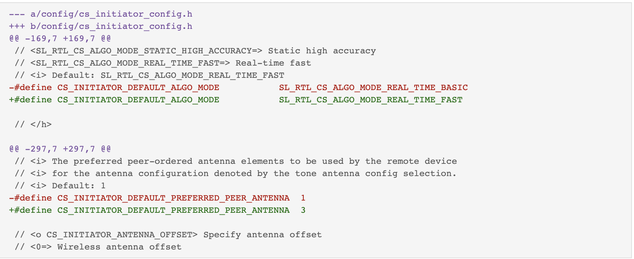The height and width of the screenshot is (259, 634).
Task: Click the '@@ -297,7 +297,7 @@' hunk header
Action: coord(60,149)
